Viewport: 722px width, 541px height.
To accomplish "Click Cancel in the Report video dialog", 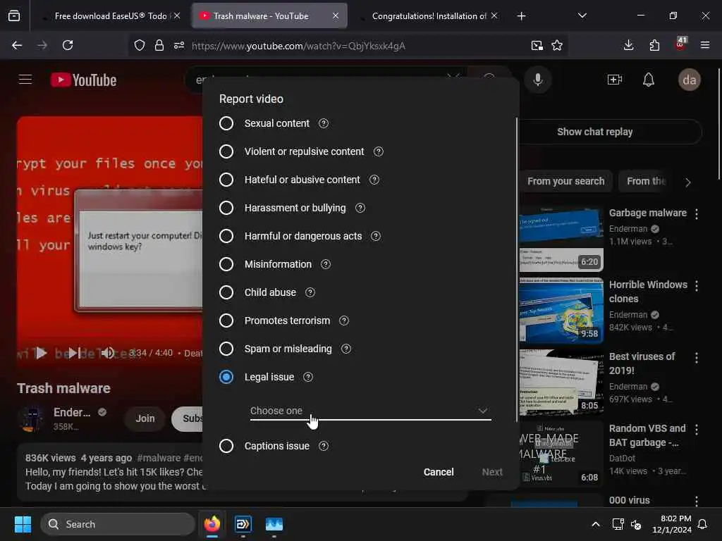I will (439, 472).
